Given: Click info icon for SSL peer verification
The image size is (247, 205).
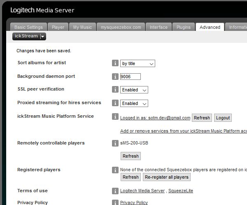Looking at the screenshot, I should (x=115, y=89).
